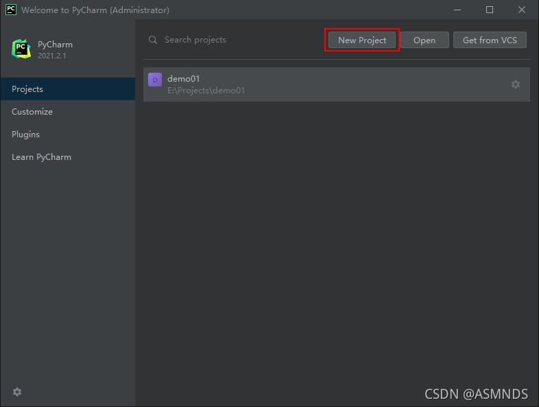Image resolution: width=539 pixels, height=407 pixels.
Task: Click the New Project button
Action: pos(362,40)
